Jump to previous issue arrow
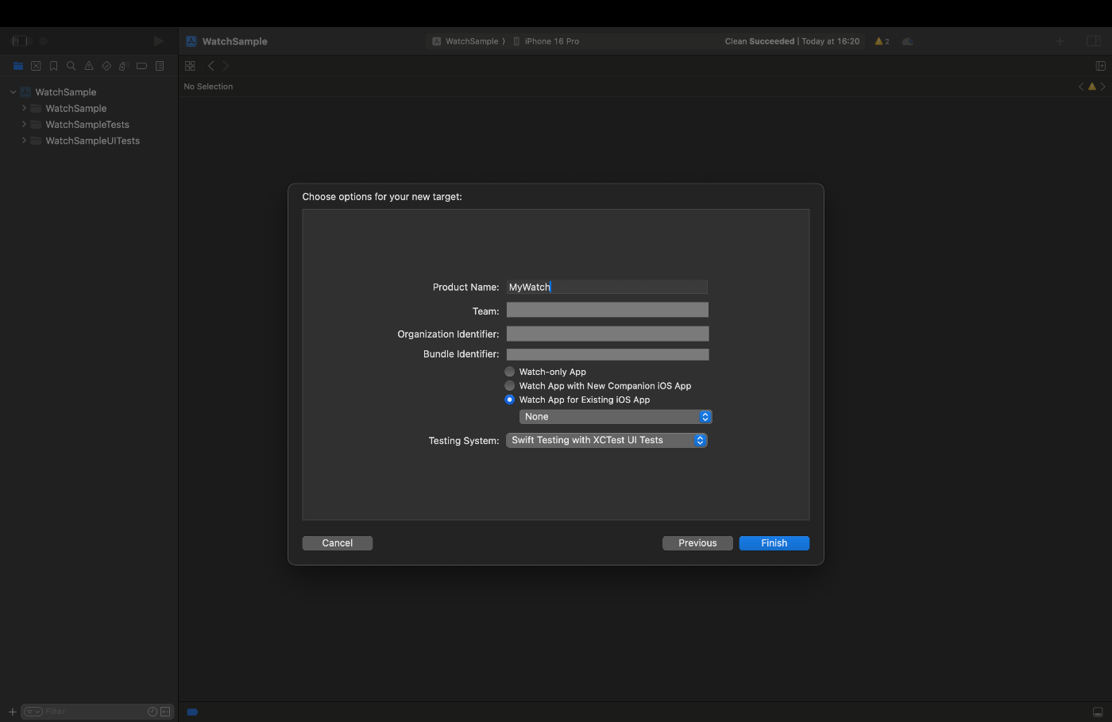The width and height of the screenshot is (1112, 722). coord(1081,87)
